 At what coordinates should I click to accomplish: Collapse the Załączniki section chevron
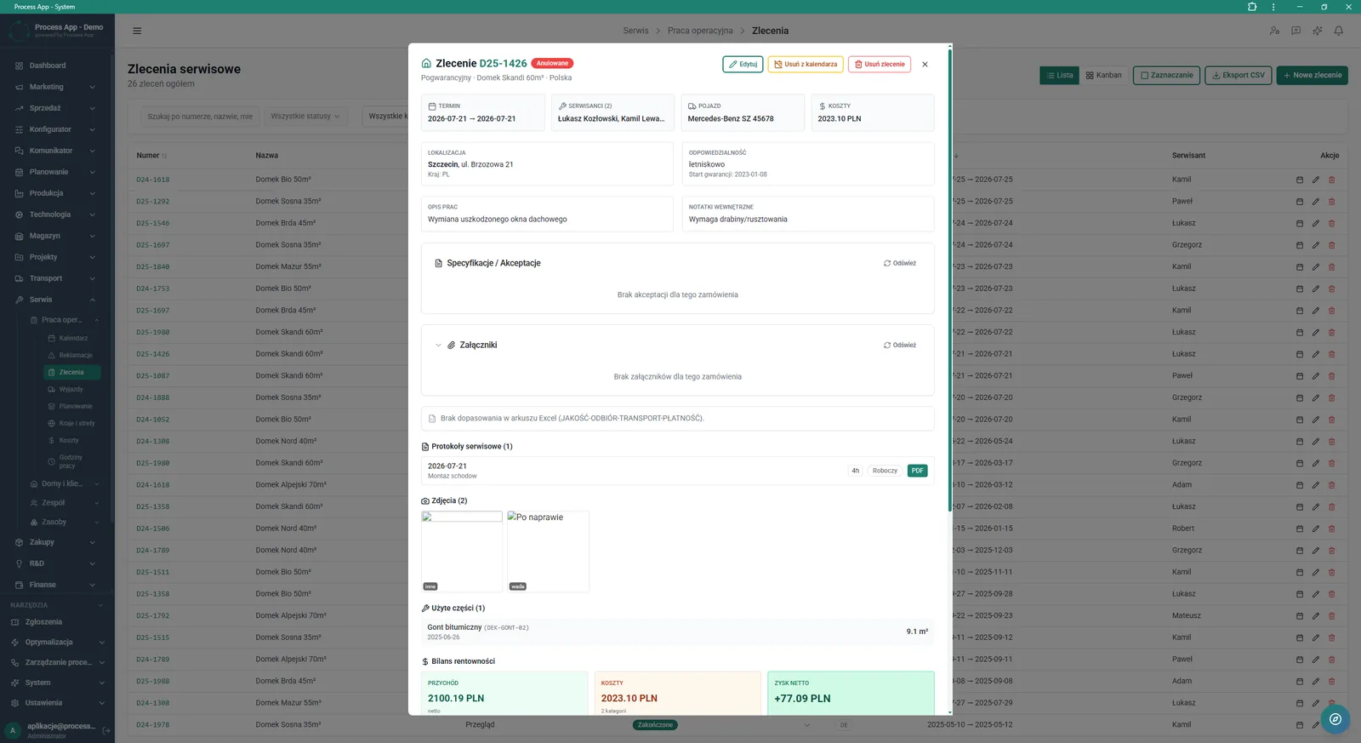pyautogui.click(x=438, y=345)
